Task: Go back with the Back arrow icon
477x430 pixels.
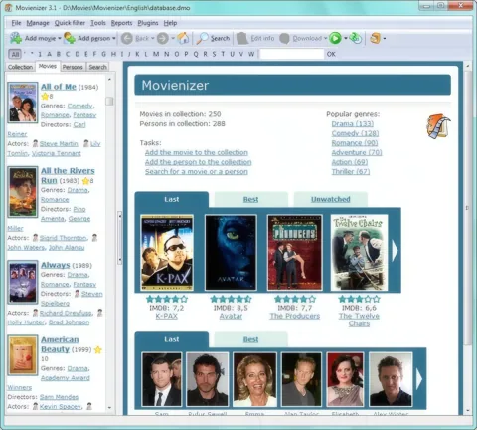Action: coord(127,38)
